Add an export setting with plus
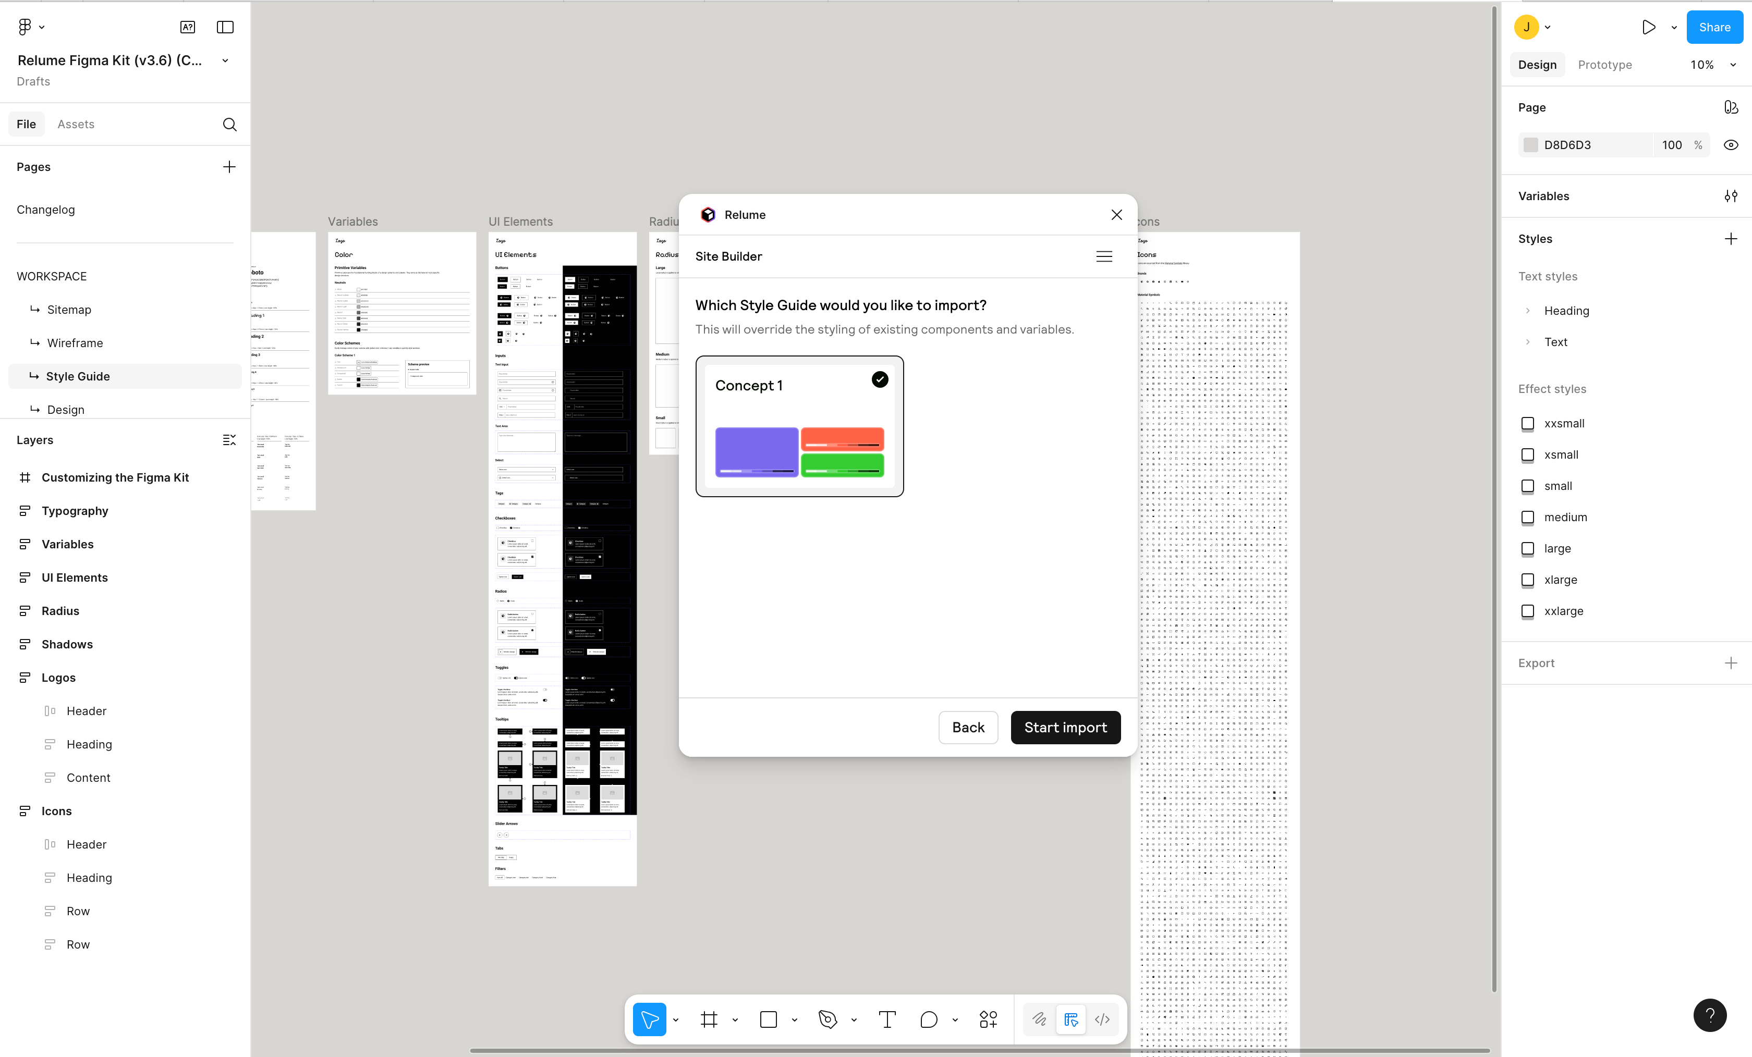The image size is (1752, 1057). pyautogui.click(x=1731, y=662)
